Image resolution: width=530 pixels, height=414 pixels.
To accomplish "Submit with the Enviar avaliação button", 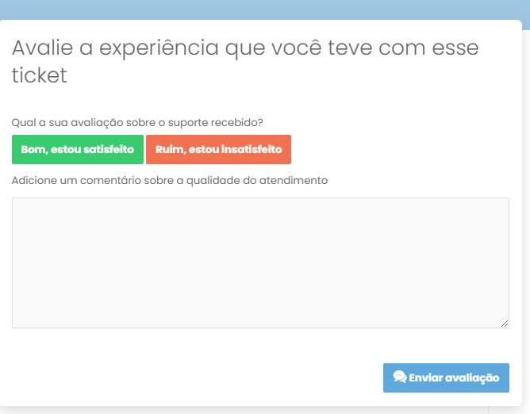I will click(446, 378).
